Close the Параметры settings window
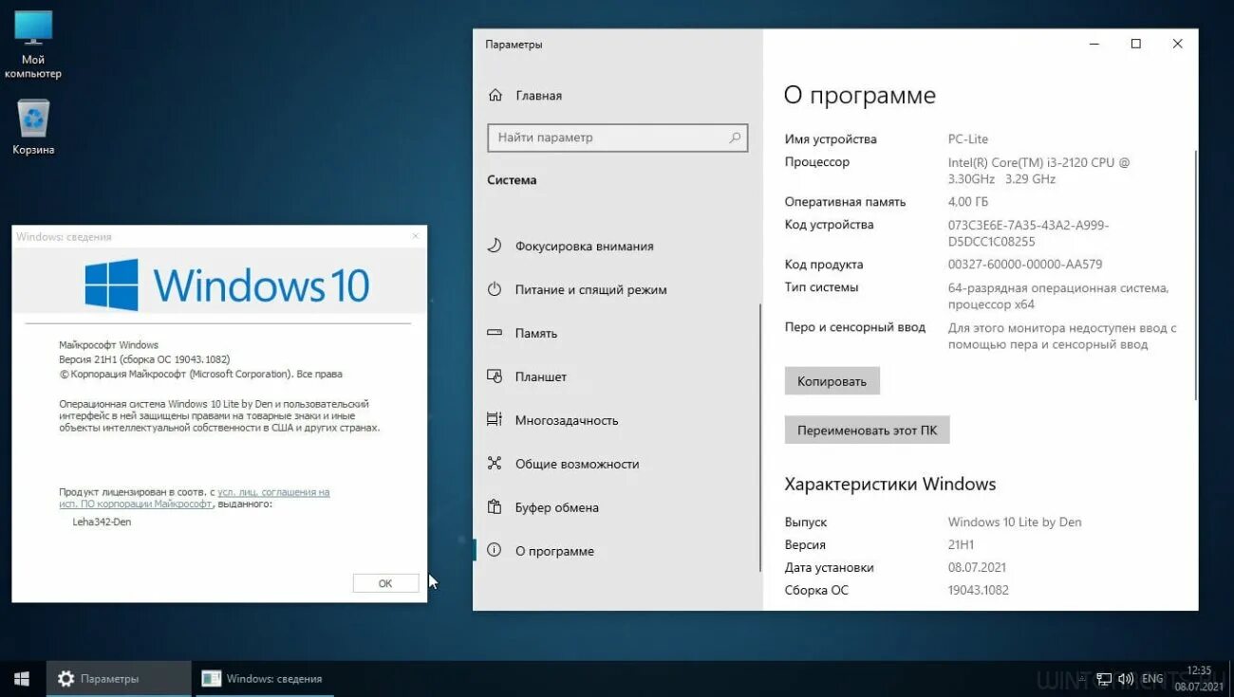The image size is (1234, 697). (1177, 44)
